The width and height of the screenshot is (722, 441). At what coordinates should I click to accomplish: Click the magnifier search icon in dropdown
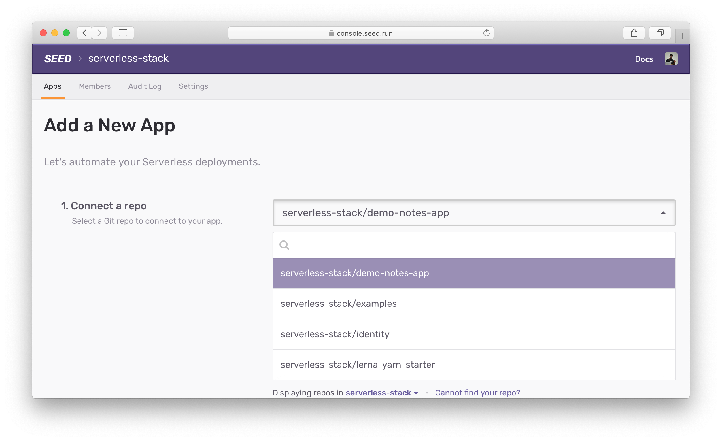pos(284,245)
